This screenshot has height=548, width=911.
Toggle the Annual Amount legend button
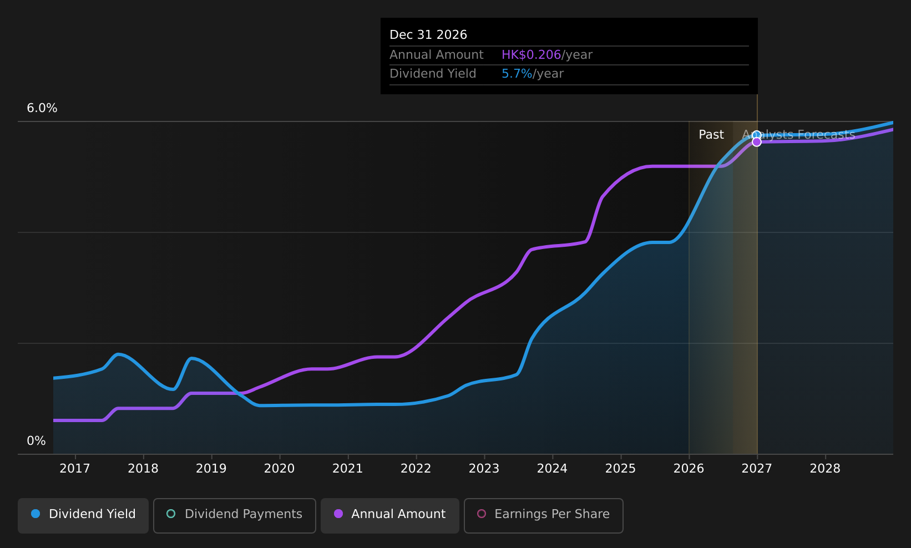coord(390,515)
